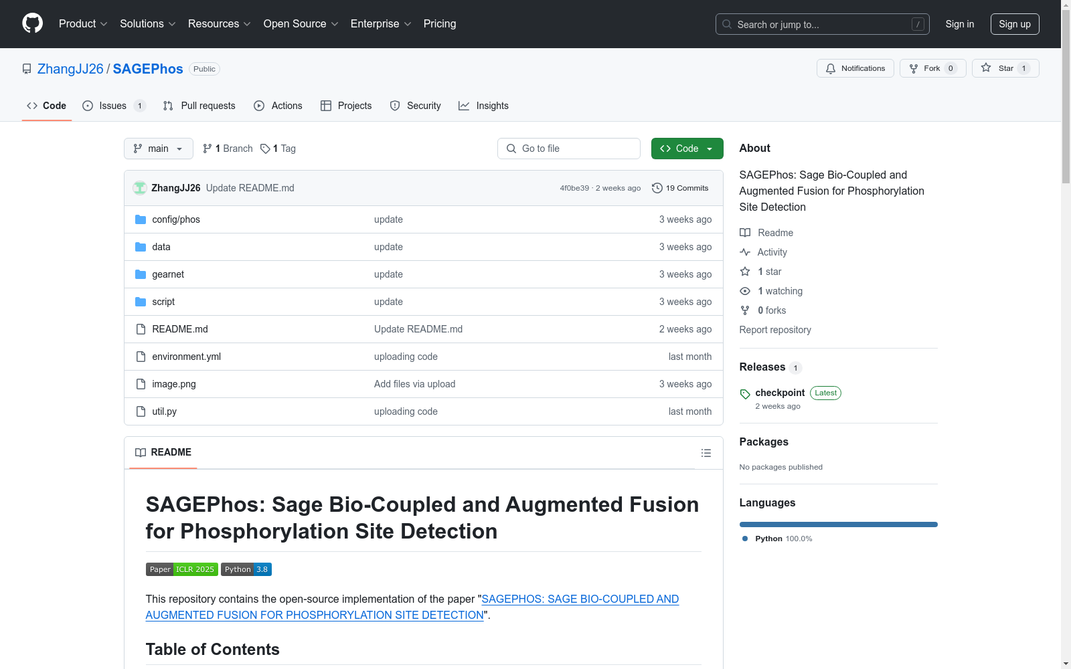Open the gearnet folder link
Image resolution: width=1071 pixels, height=669 pixels.
168,274
